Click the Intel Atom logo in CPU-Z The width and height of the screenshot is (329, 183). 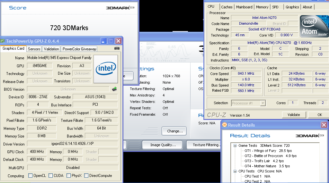[314, 26]
